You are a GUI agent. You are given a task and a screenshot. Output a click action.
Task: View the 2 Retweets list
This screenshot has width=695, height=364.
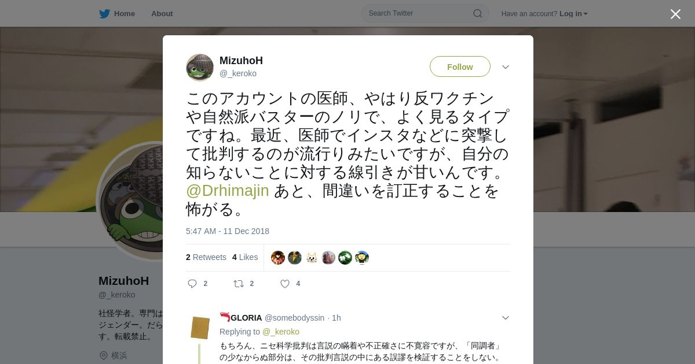(x=206, y=257)
